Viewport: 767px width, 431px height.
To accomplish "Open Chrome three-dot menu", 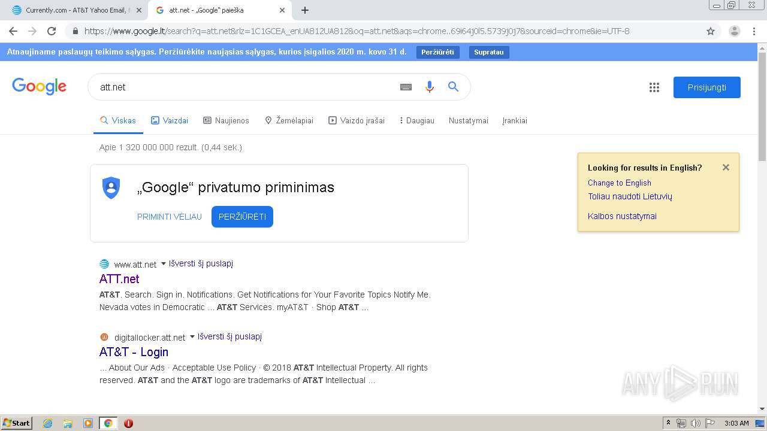I will click(754, 31).
